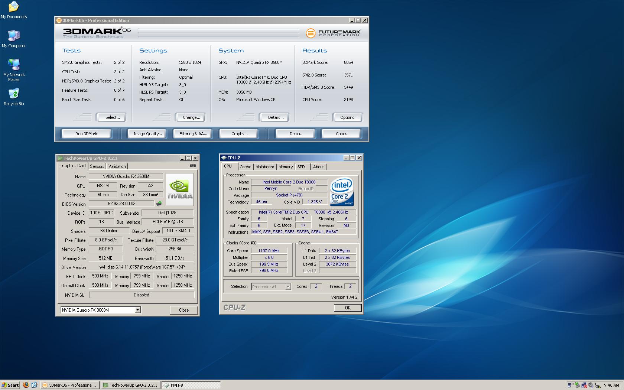This screenshot has height=390, width=624.
Task: Click the Instructions field in CPU-Z
Action: click(303, 232)
